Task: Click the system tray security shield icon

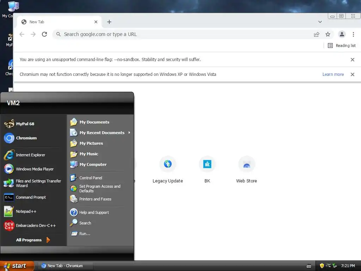Action: click(322, 266)
